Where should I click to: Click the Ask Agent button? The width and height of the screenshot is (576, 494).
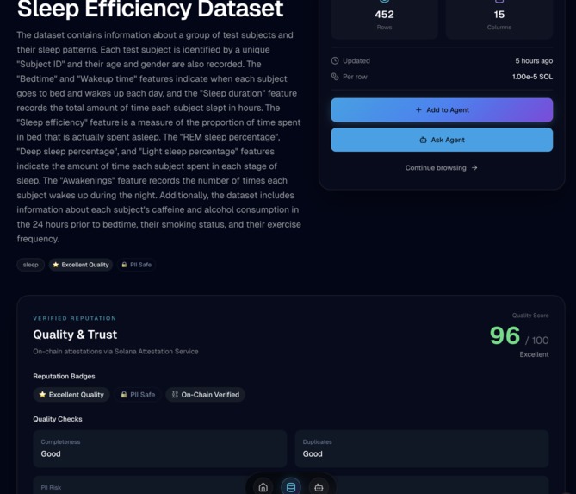point(442,140)
